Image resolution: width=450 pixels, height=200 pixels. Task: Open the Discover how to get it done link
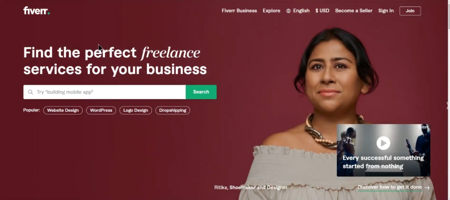coord(390,187)
